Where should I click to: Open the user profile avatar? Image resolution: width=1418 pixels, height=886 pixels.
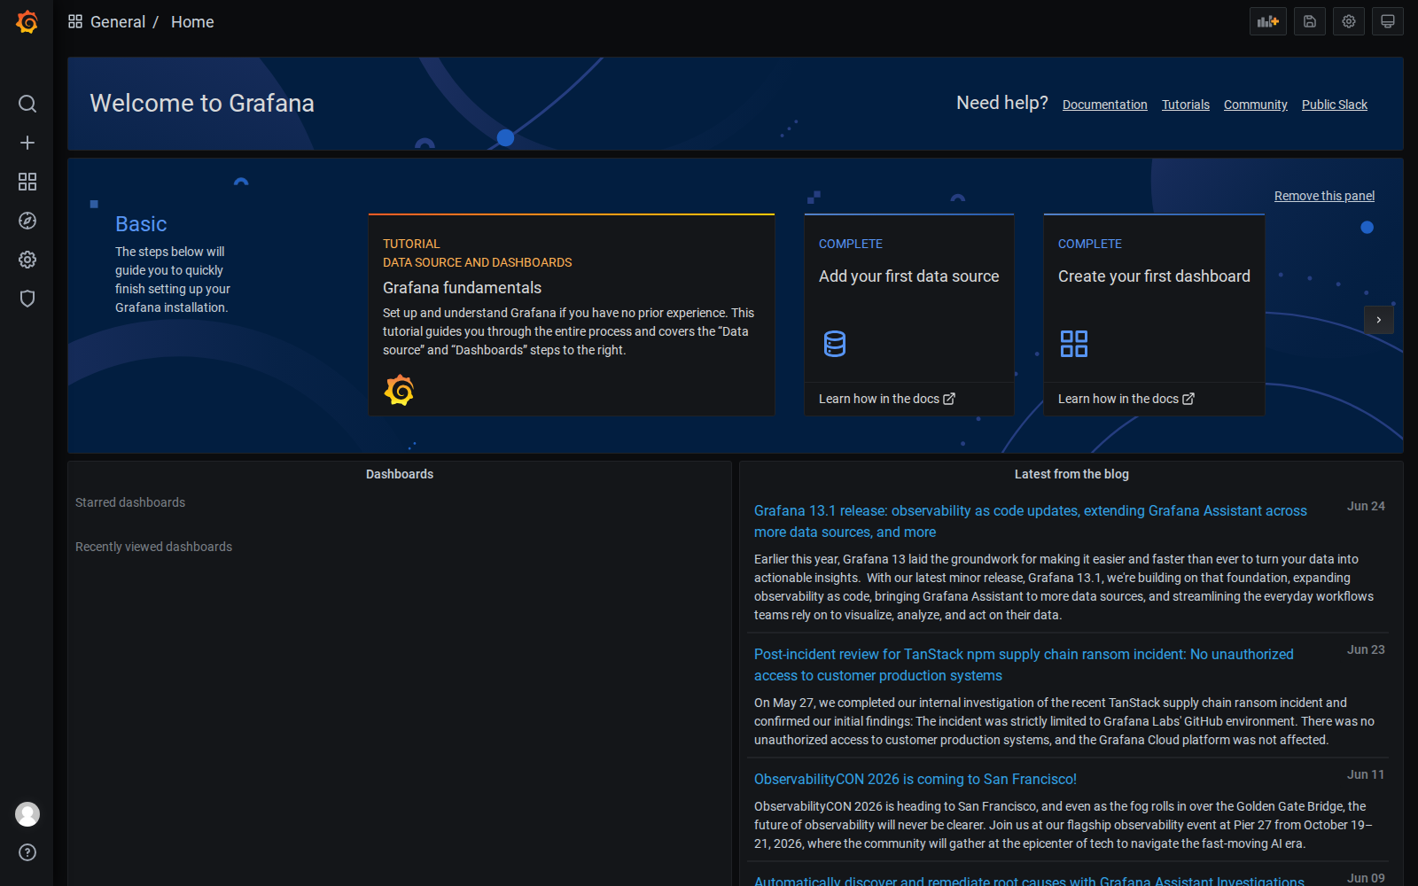[x=27, y=814]
